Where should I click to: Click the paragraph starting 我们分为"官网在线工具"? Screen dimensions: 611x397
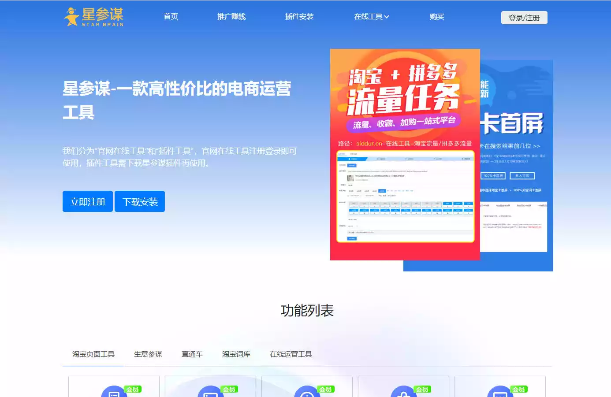180,157
